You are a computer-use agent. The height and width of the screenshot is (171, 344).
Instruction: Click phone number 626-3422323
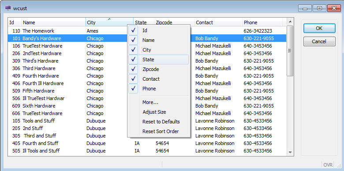click(258, 31)
